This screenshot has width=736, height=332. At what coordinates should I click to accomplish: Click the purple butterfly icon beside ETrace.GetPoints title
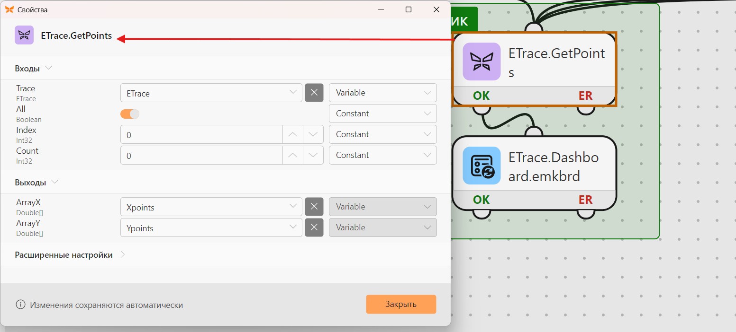click(x=24, y=35)
